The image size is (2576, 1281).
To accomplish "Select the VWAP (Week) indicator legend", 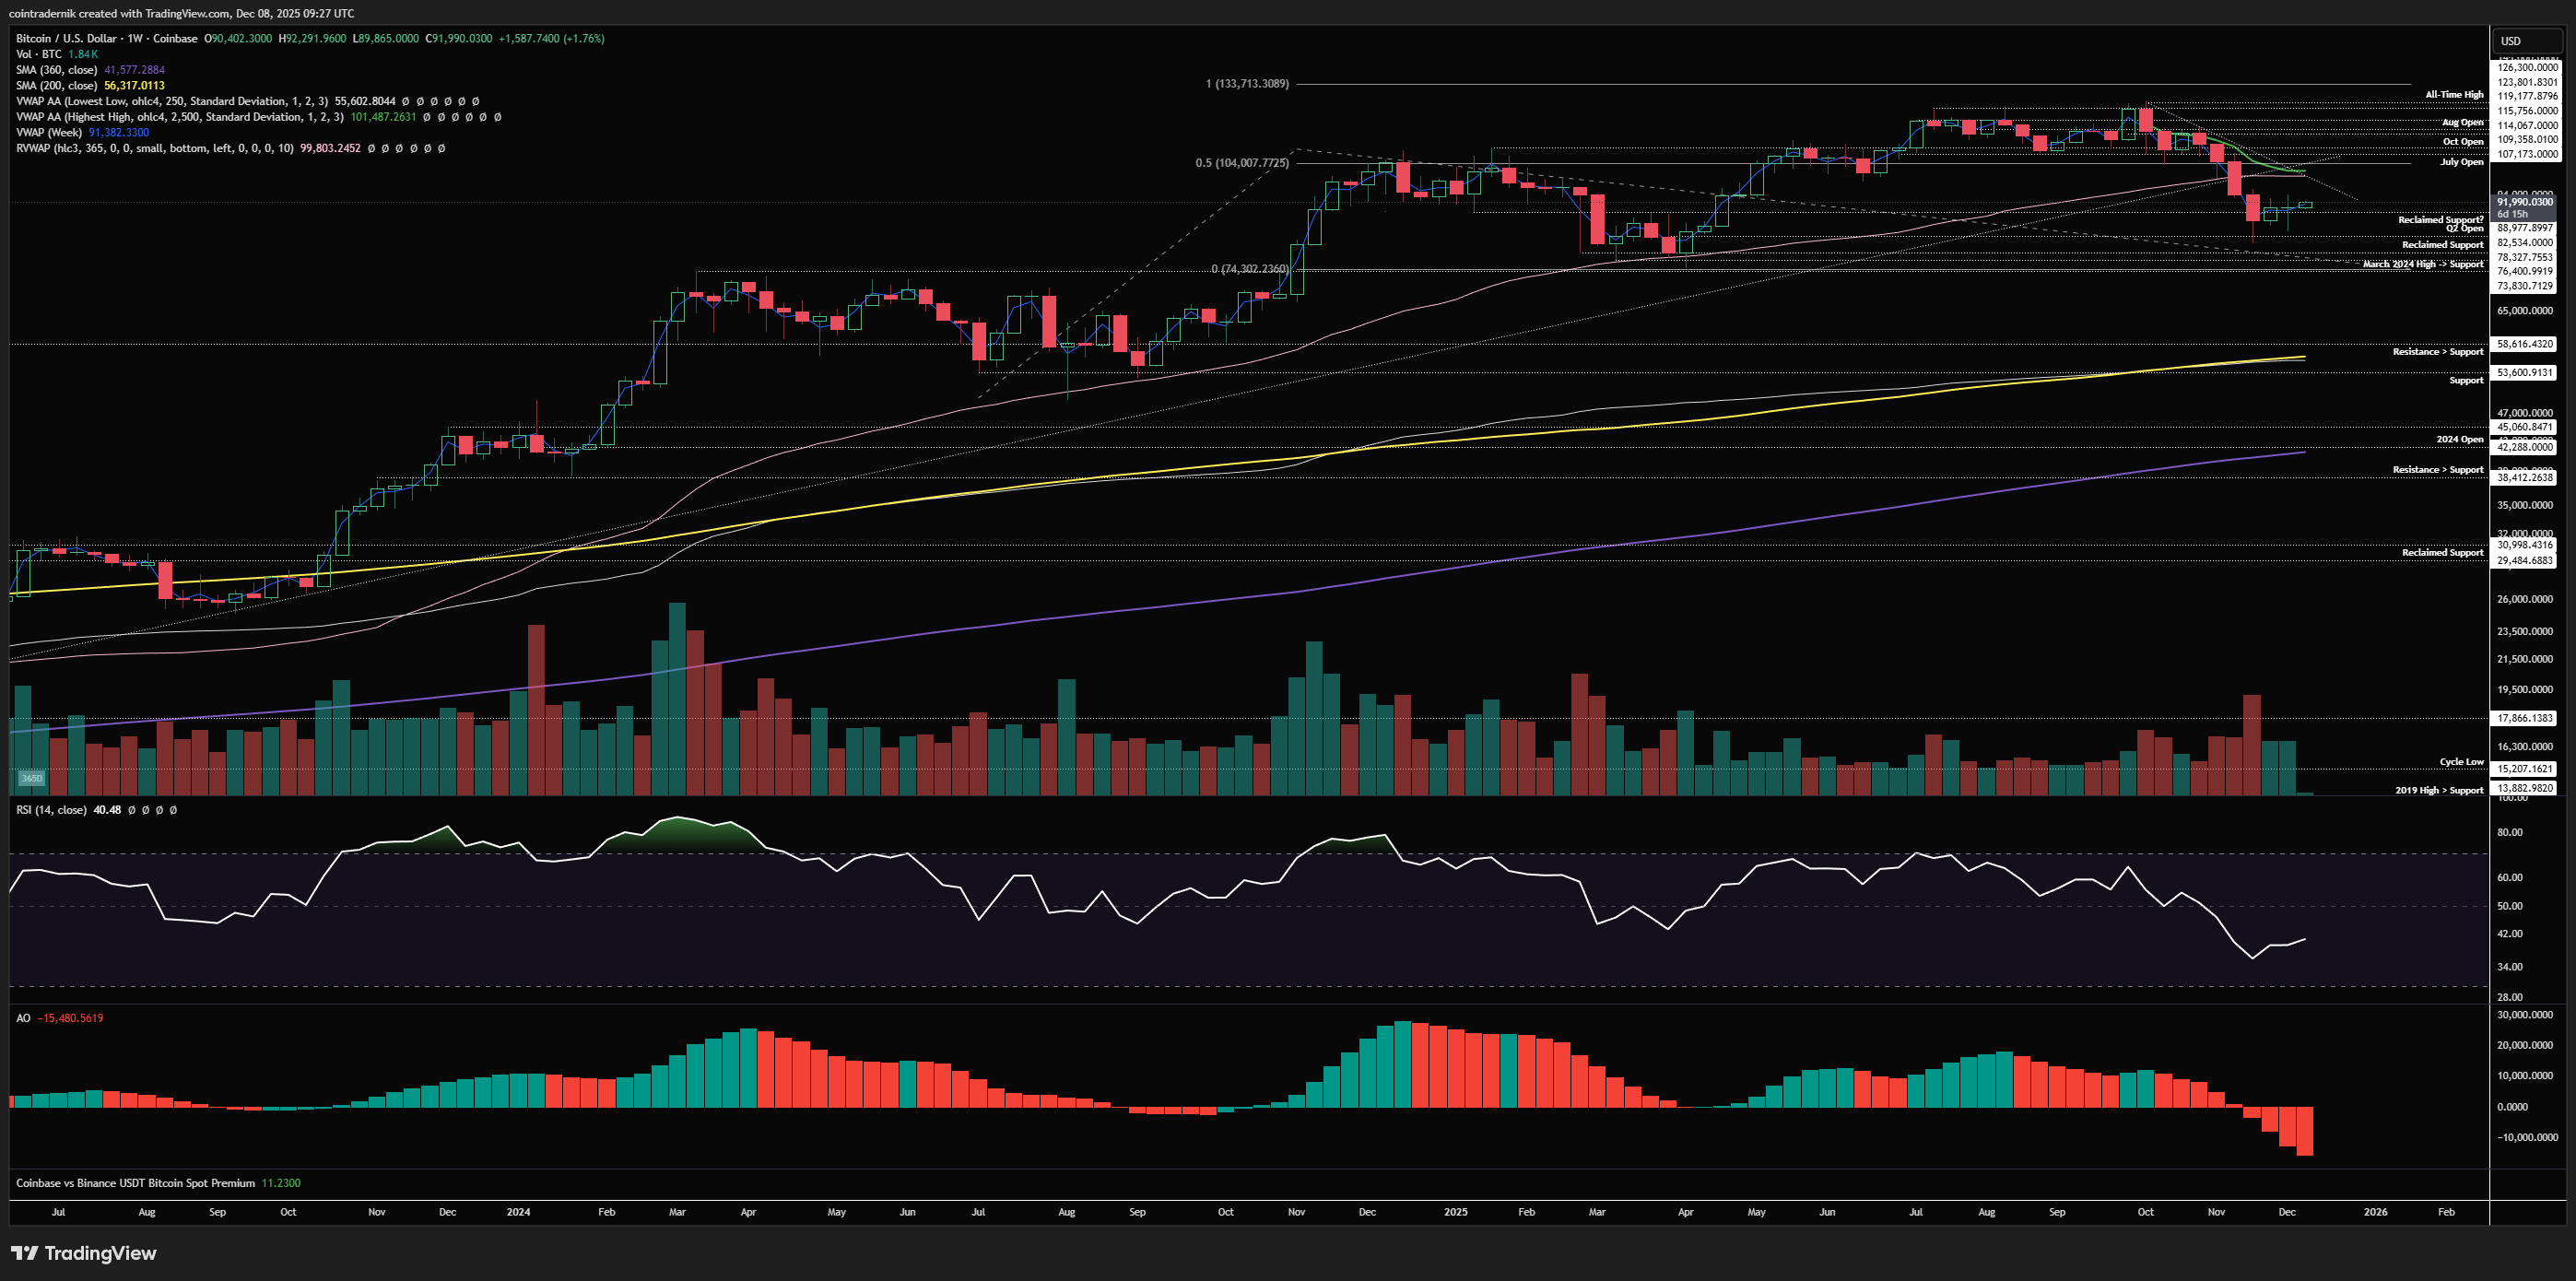I will pos(49,132).
